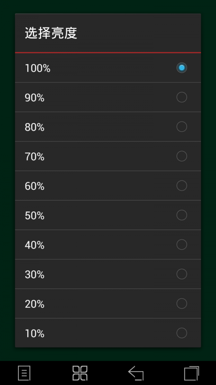Choose the 40% radio button
Image resolution: width=216 pixels, height=385 pixels.
tap(181, 245)
